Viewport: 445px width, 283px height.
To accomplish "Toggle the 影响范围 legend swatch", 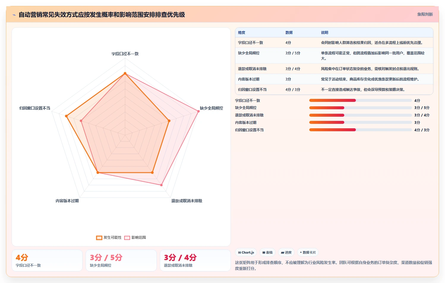I will [x=127, y=238].
